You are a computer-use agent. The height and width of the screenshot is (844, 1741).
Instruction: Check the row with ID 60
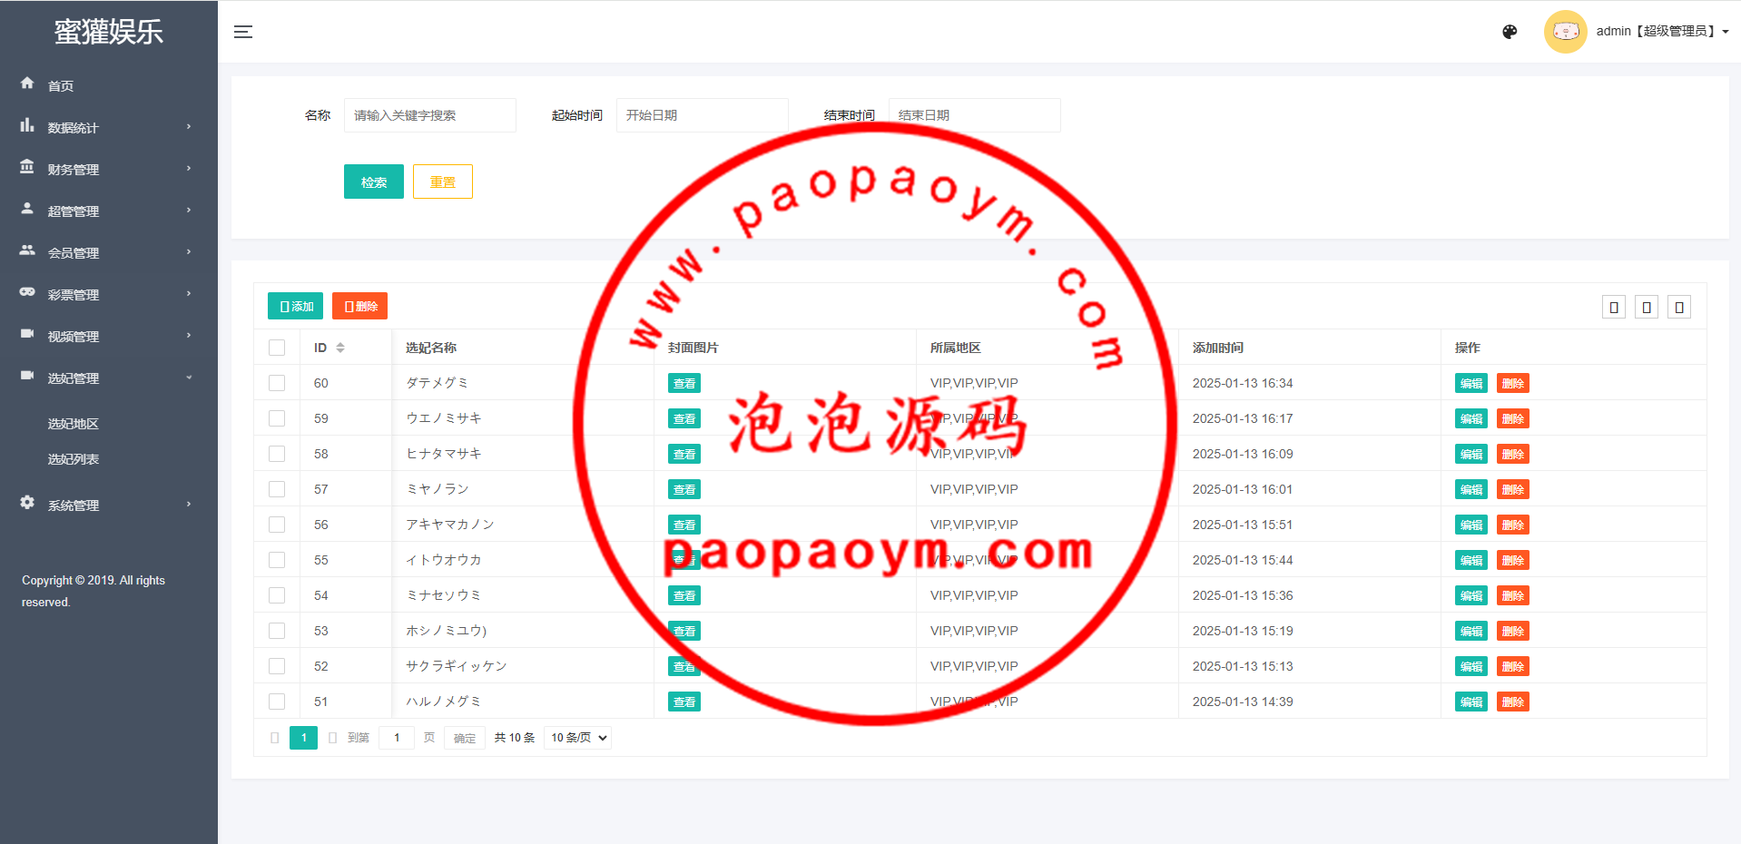click(x=277, y=383)
